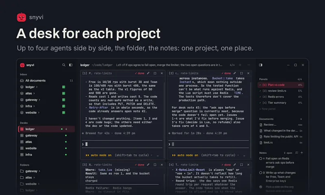This screenshot has width=325, height=195.
Task: Rename panel [2] with its pencil icon
Action: point(235,73)
